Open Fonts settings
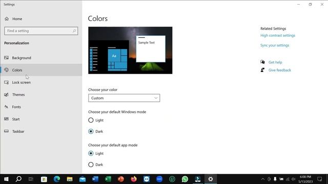This screenshot has width=328, height=184. pos(41,107)
